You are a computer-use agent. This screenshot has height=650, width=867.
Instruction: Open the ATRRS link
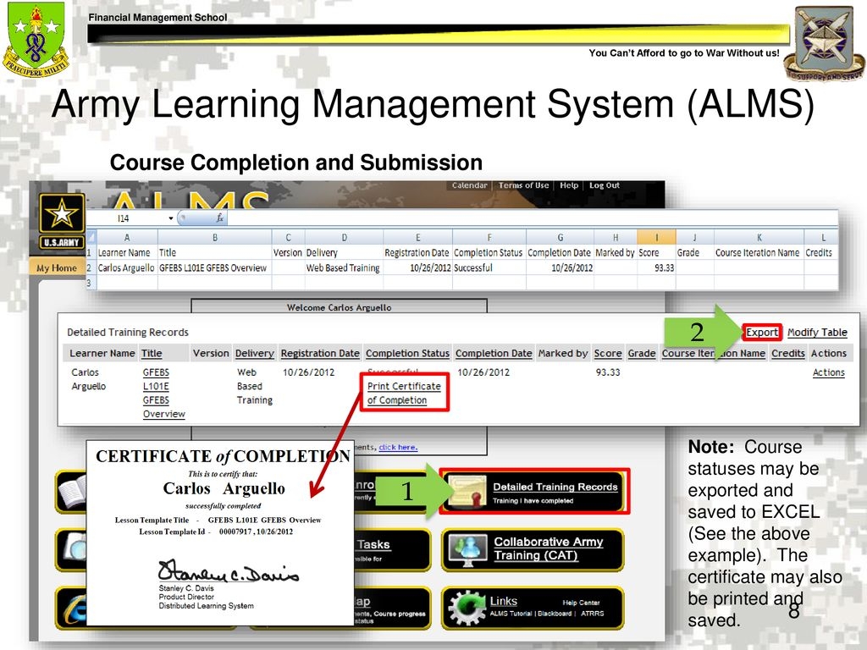[x=592, y=614]
